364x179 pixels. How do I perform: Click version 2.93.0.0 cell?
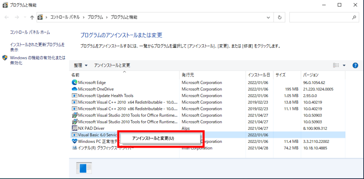(310, 95)
